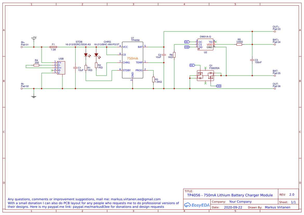
Task: Select the BAT+ Pad 04 terminal
Action: (275, 44)
